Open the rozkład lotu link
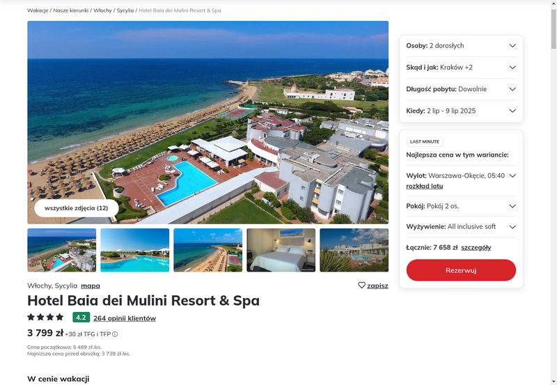The height and width of the screenshot is (385, 557). point(425,186)
